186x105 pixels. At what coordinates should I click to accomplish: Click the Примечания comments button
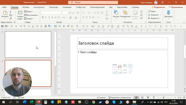click(x=176, y=7)
